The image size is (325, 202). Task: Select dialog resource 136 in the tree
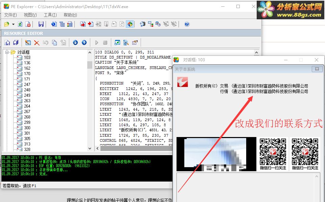pyautogui.click(x=27, y=63)
